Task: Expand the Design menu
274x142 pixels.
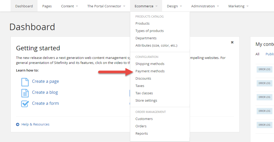Action: pyautogui.click(x=174, y=6)
